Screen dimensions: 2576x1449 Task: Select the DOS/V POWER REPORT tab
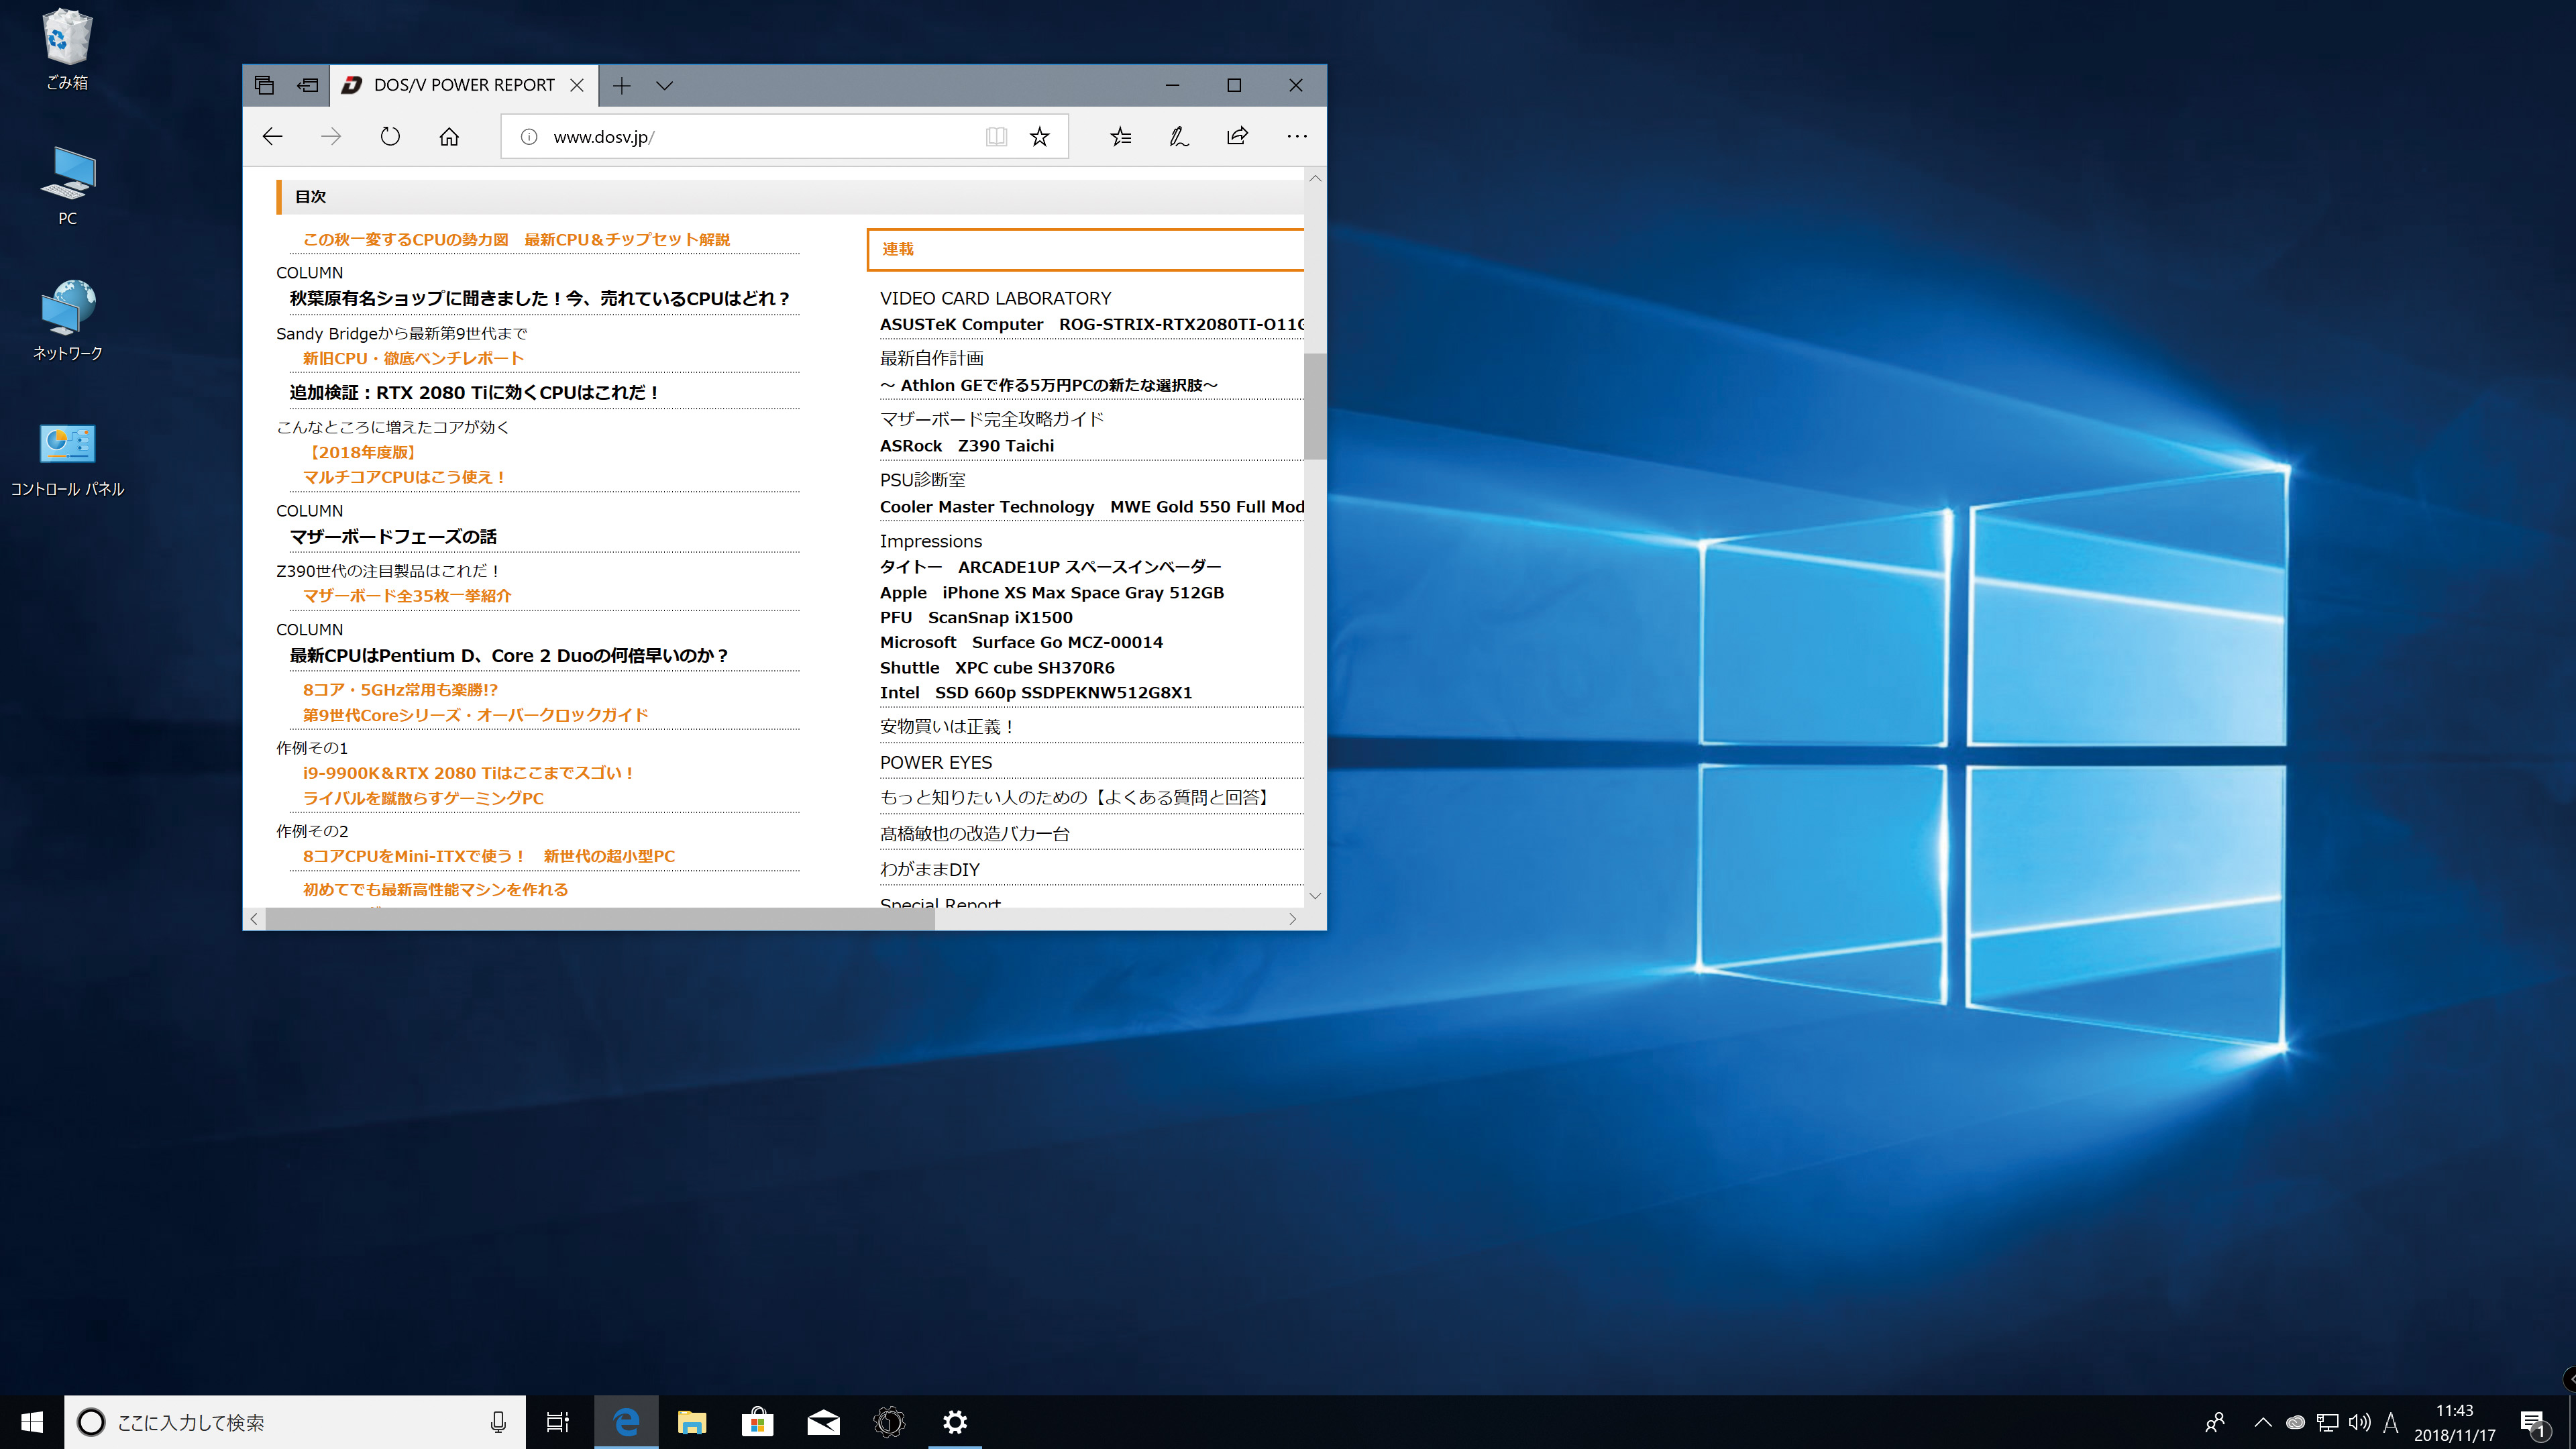(463, 86)
